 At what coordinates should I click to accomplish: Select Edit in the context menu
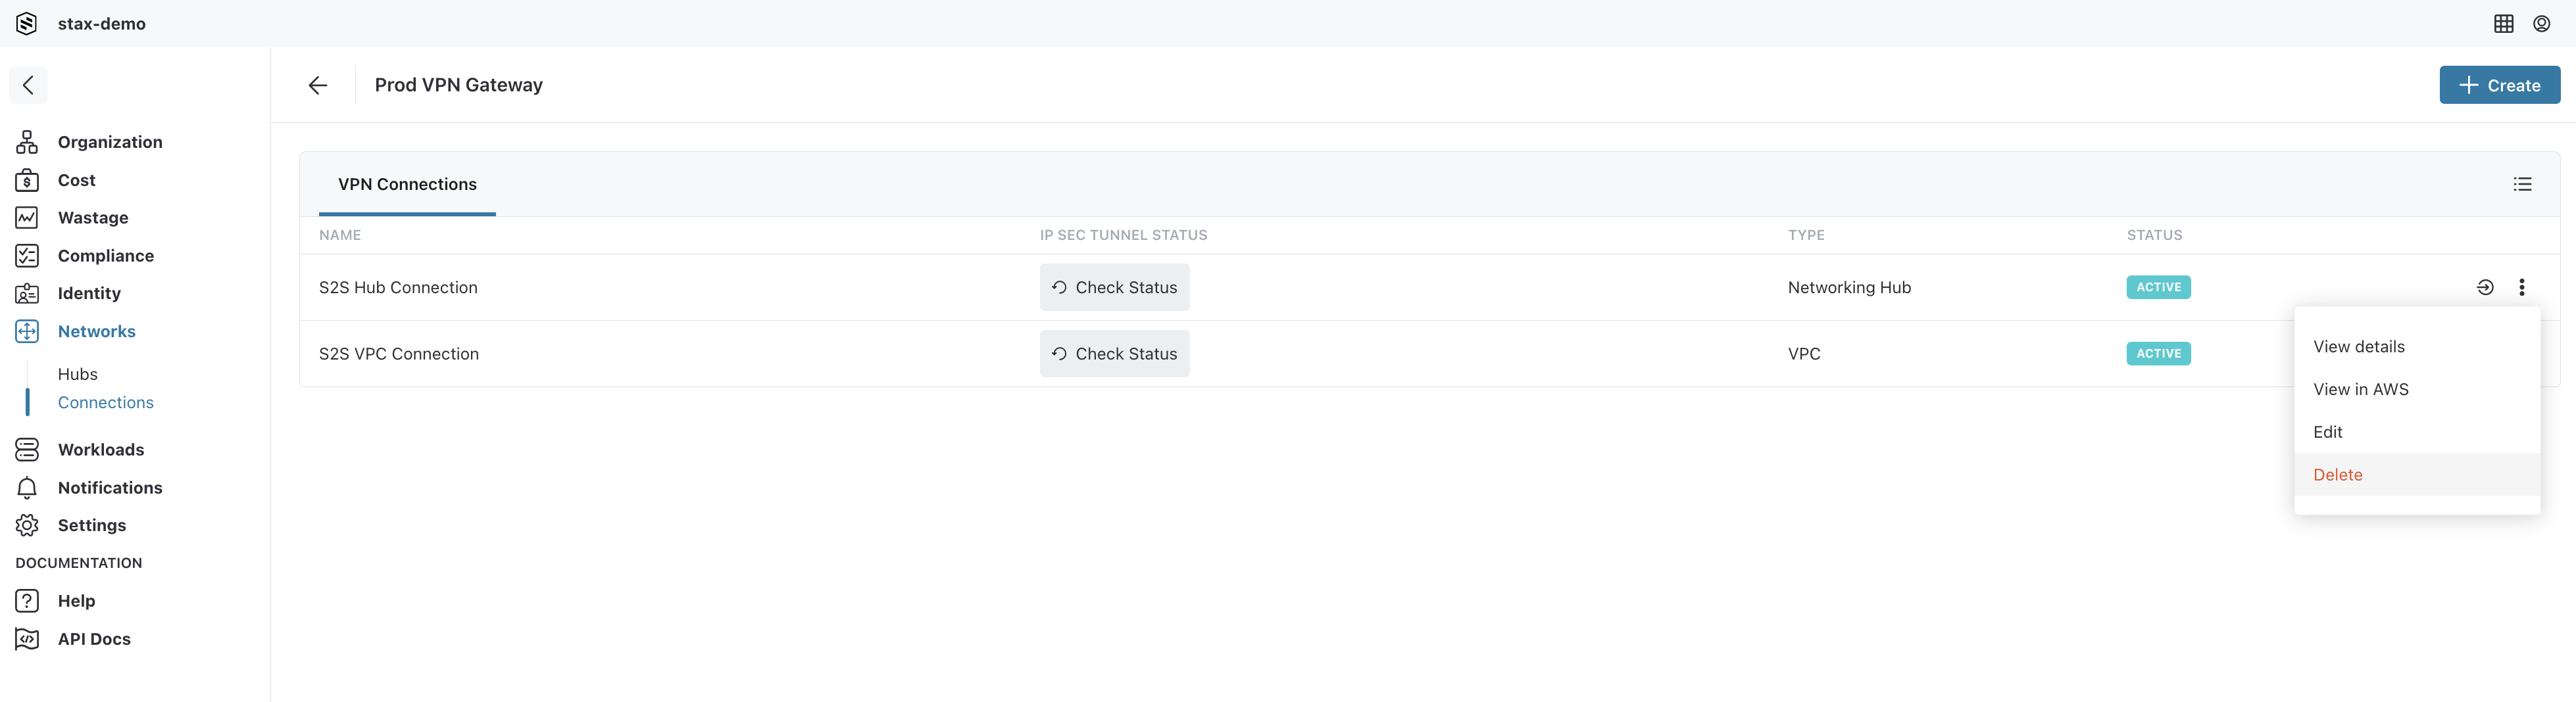click(x=2327, y=433)
